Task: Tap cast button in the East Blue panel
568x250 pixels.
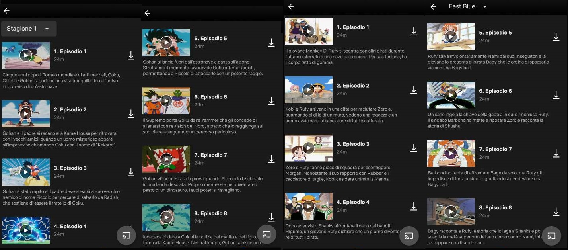Action: coord(551,236)
